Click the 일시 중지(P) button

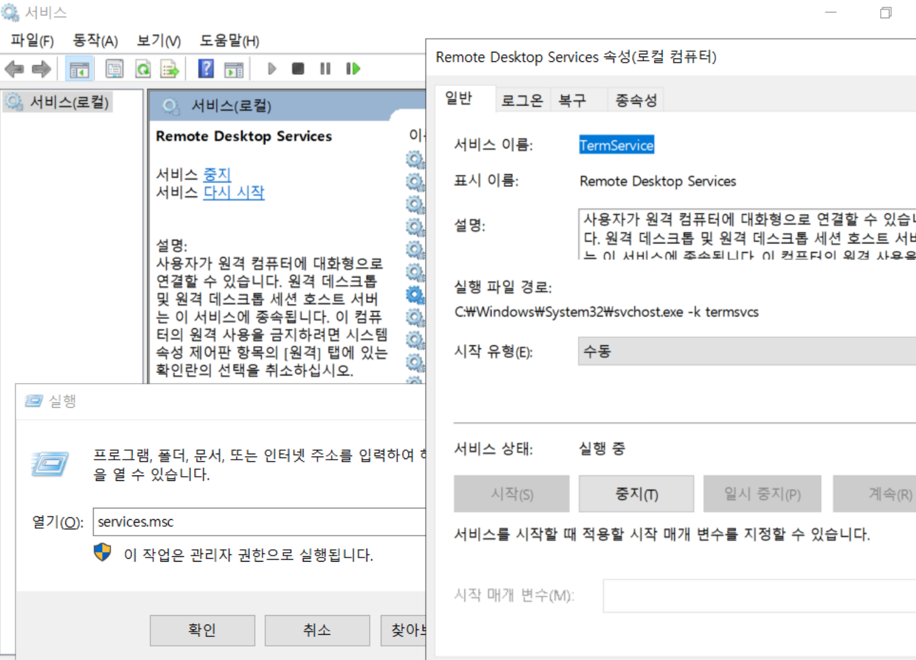click(762, 494)
